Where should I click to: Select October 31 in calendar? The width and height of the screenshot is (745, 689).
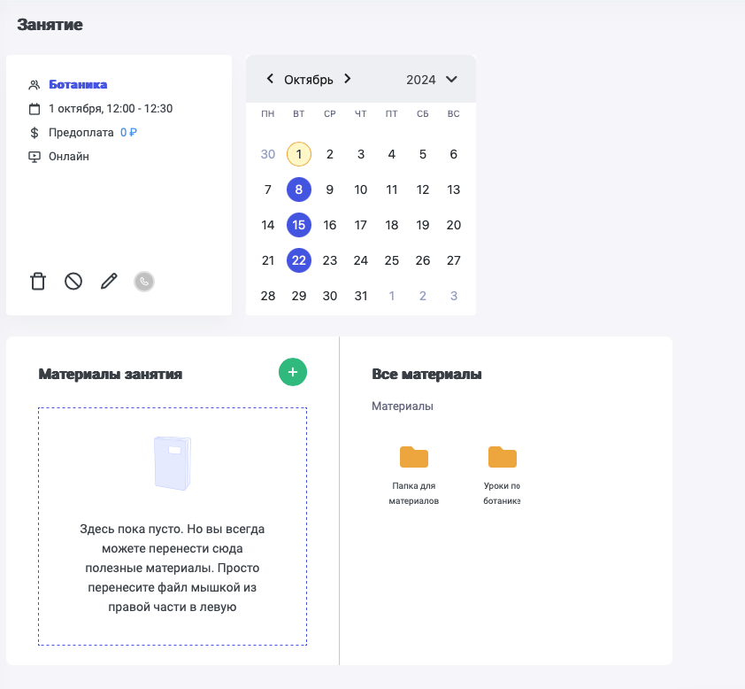[x=361, y=296]
